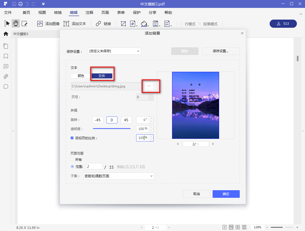Image resolution: width=305 pixels, height=231 pixels.
Task: Click the print icon in title bar
Action: pyautogui.click(x=20, y=4)
